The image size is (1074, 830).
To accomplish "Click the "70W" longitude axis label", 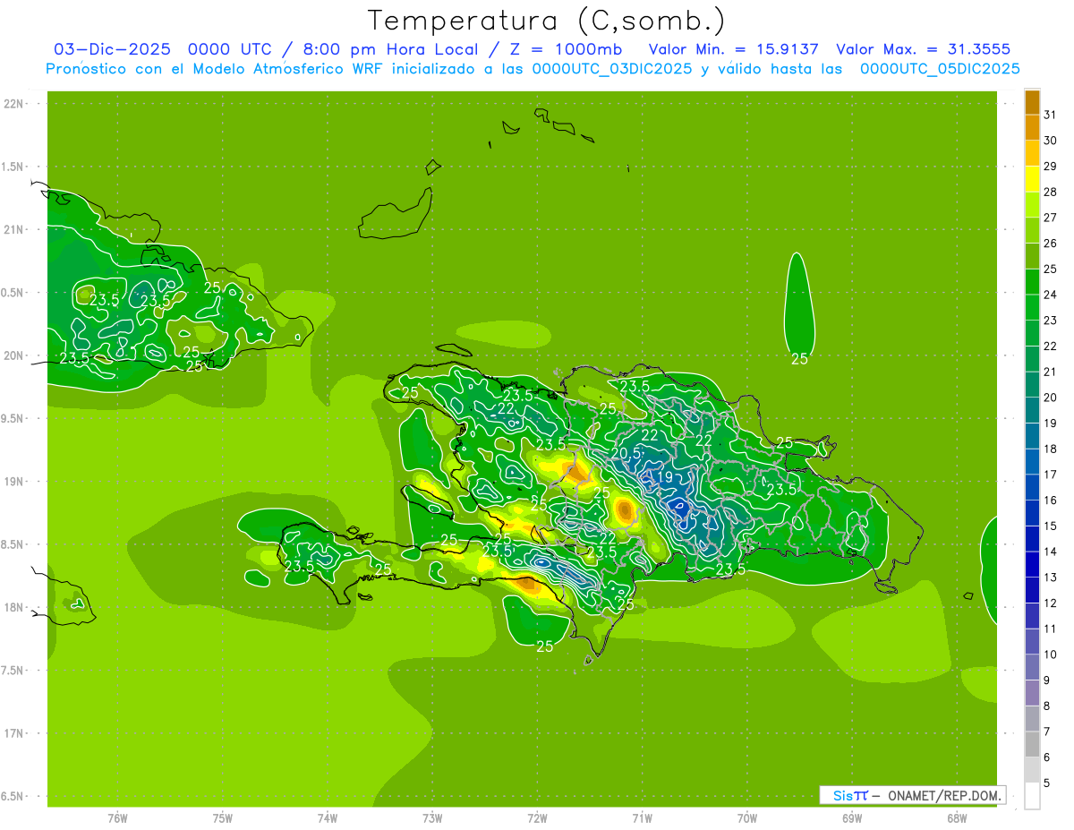I will pos(747,818).
